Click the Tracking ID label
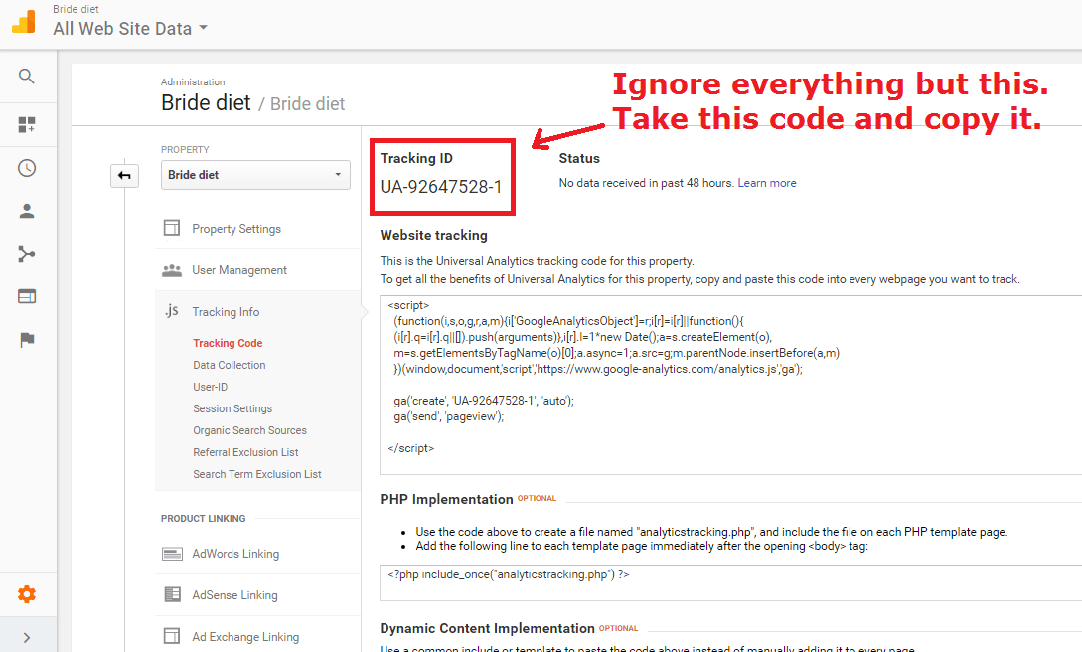The width and height of the screenshot is (1082, 652). pos(416,159)
